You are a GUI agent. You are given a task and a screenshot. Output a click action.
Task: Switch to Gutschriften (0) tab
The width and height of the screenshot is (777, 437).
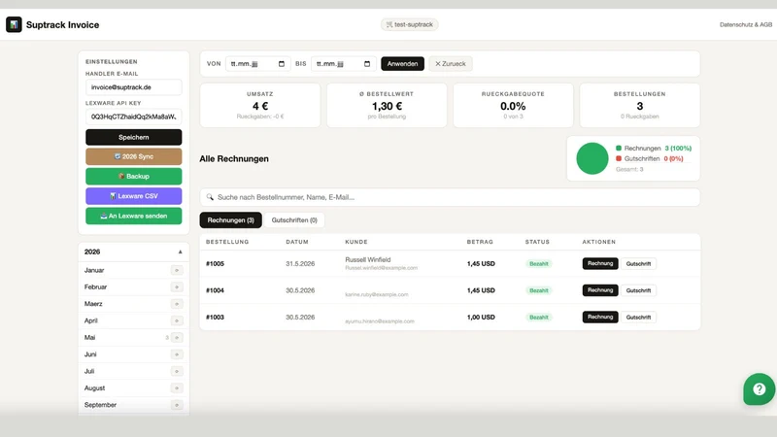tap(294, 220)
